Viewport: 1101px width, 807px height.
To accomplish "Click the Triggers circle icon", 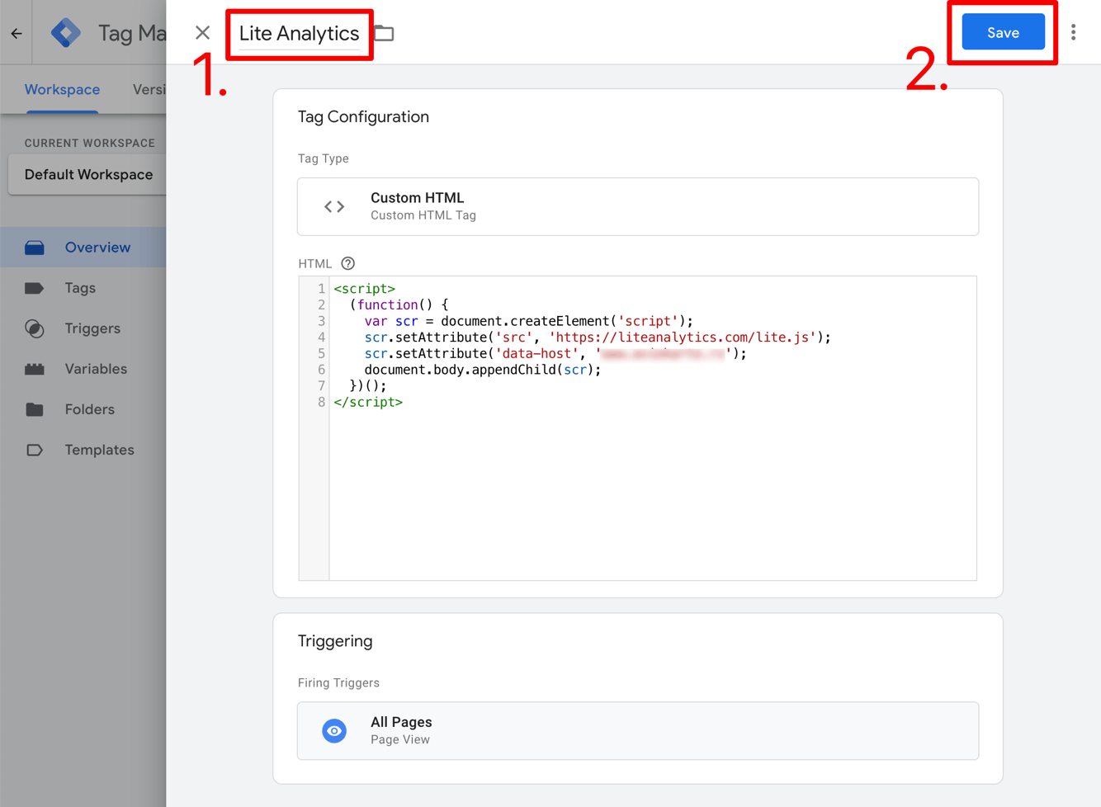I will [34, 328].
